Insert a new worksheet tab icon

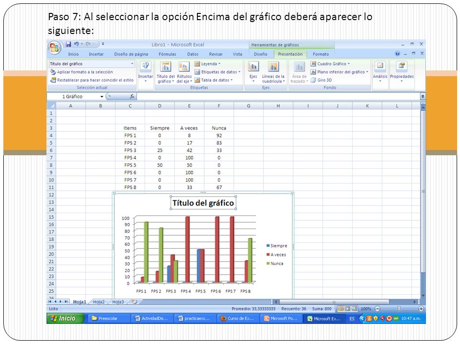[x=134, y=301]
